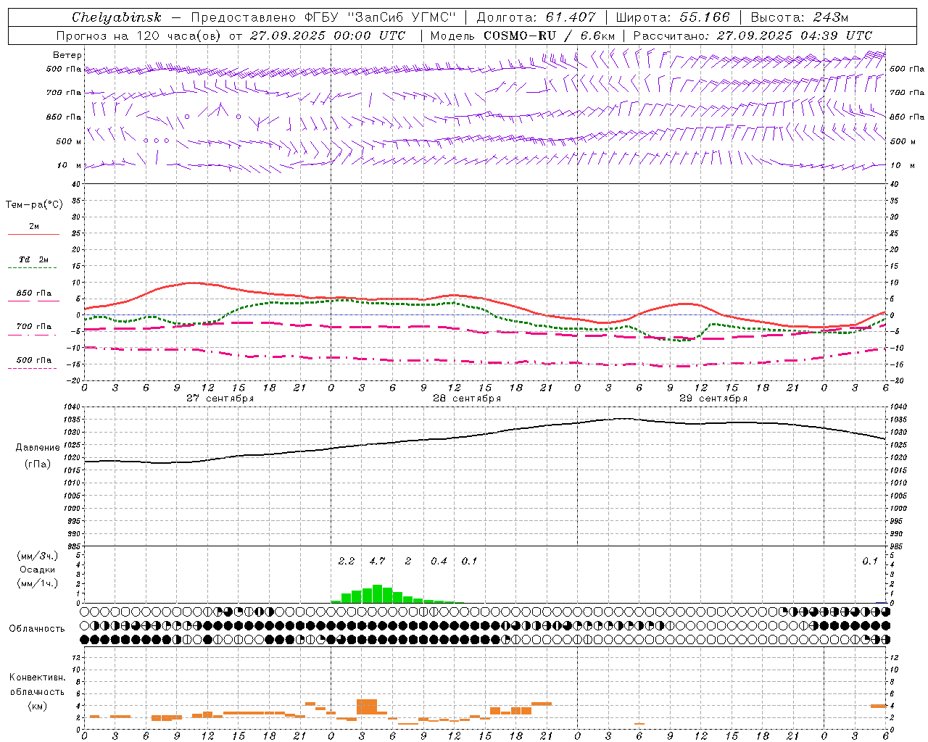This screenshot has width=928, height=742.
Task: Click the '10 м' wind level label on left
Action: click(x=70, y=165)
